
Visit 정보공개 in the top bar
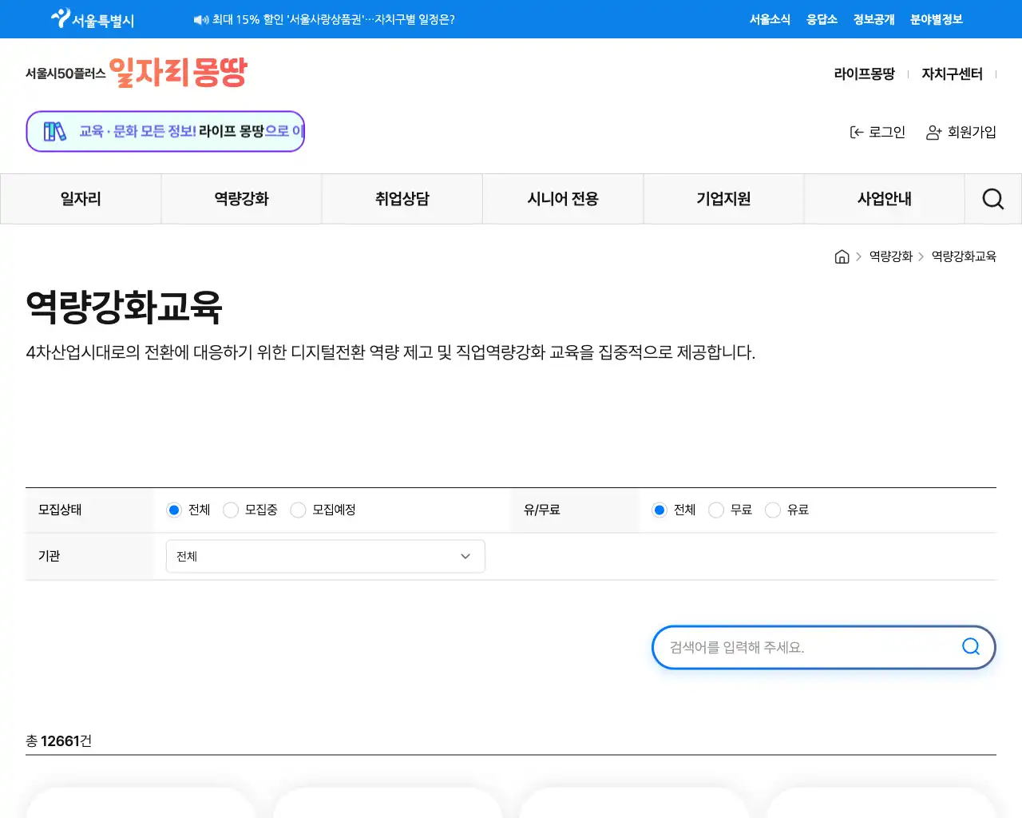873,19
